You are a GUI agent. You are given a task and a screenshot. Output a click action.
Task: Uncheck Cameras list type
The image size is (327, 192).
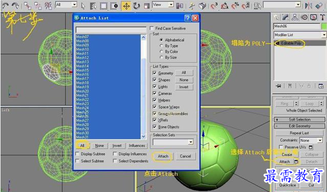pyautogui.click(x=155, y=93)
